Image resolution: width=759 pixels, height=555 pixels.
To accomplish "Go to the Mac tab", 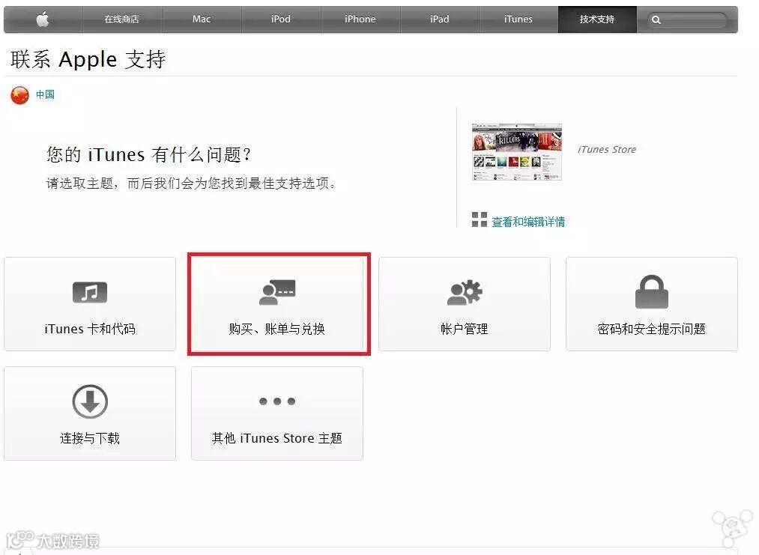I will (202, 19).
